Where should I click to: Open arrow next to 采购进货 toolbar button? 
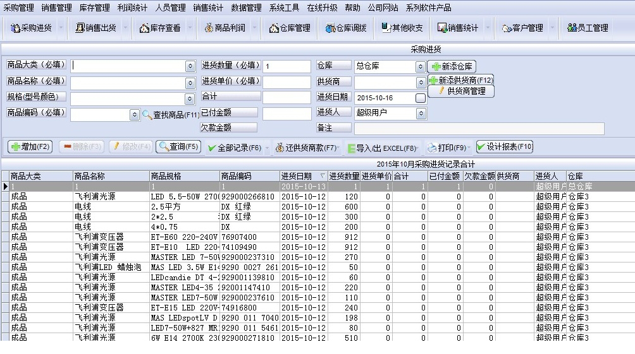pyautogui.click(x=61, y=28)
